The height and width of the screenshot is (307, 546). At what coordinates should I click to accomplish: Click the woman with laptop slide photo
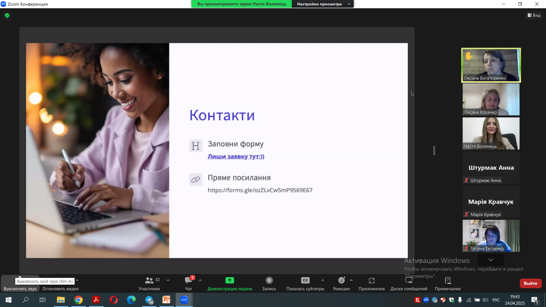tap(98, 151)
